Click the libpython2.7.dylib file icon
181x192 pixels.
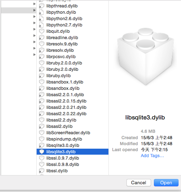42,25
